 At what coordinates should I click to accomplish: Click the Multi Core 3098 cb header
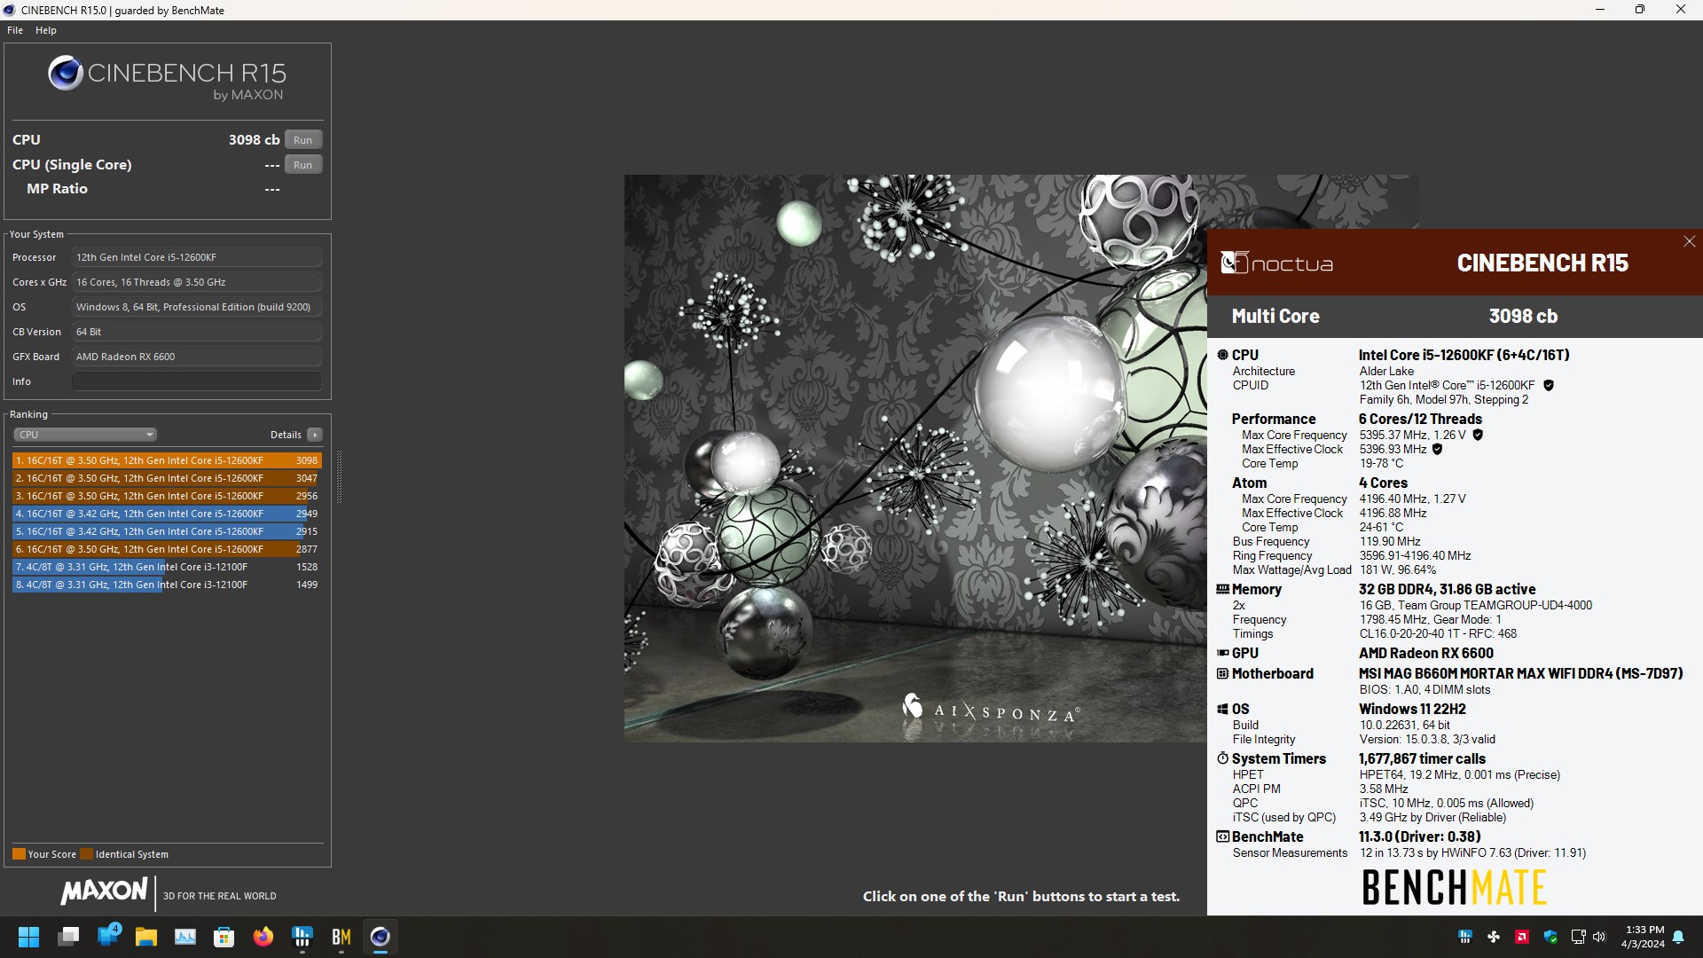(x=1455, y=316)
